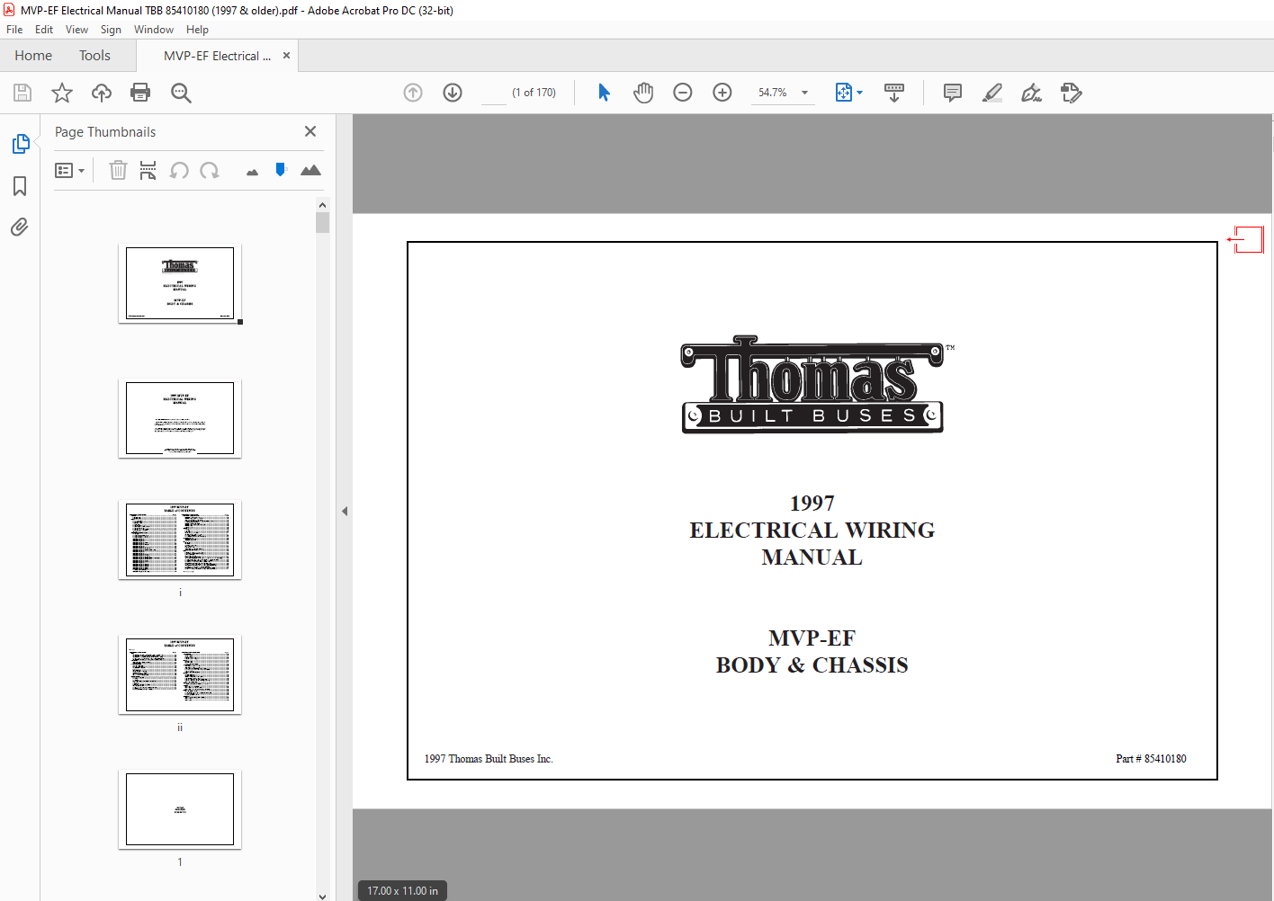Click the print pages thumbnail icon
This screenshot has width=1274, height=901.
coord(148,170)
